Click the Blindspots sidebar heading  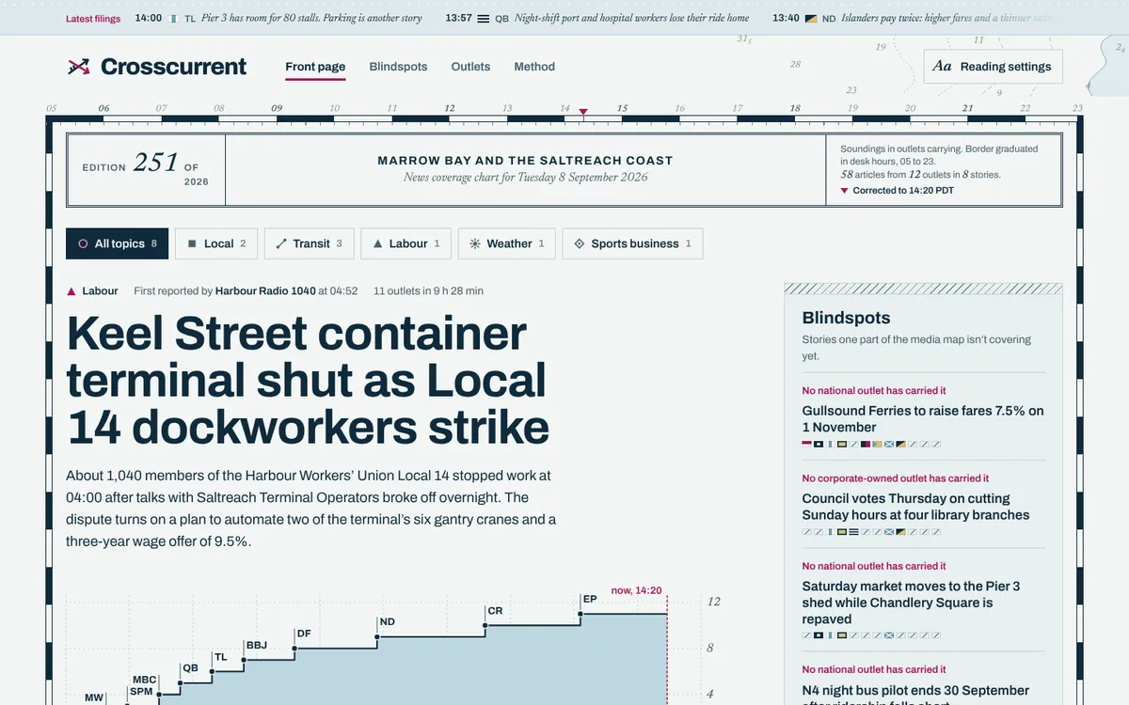pos(846,318)
